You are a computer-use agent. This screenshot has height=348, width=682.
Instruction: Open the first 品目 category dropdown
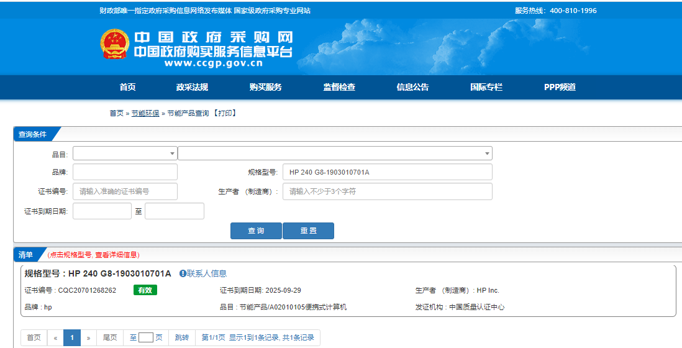[125, 153]
